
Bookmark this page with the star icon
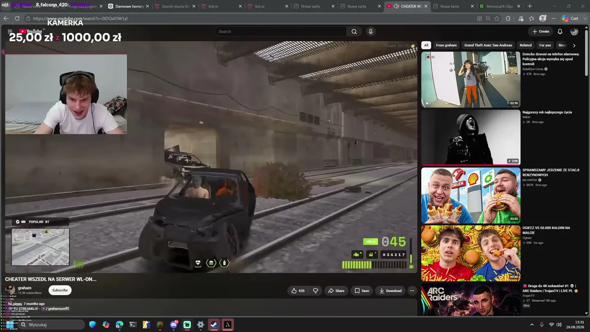(x=497, y=18)
